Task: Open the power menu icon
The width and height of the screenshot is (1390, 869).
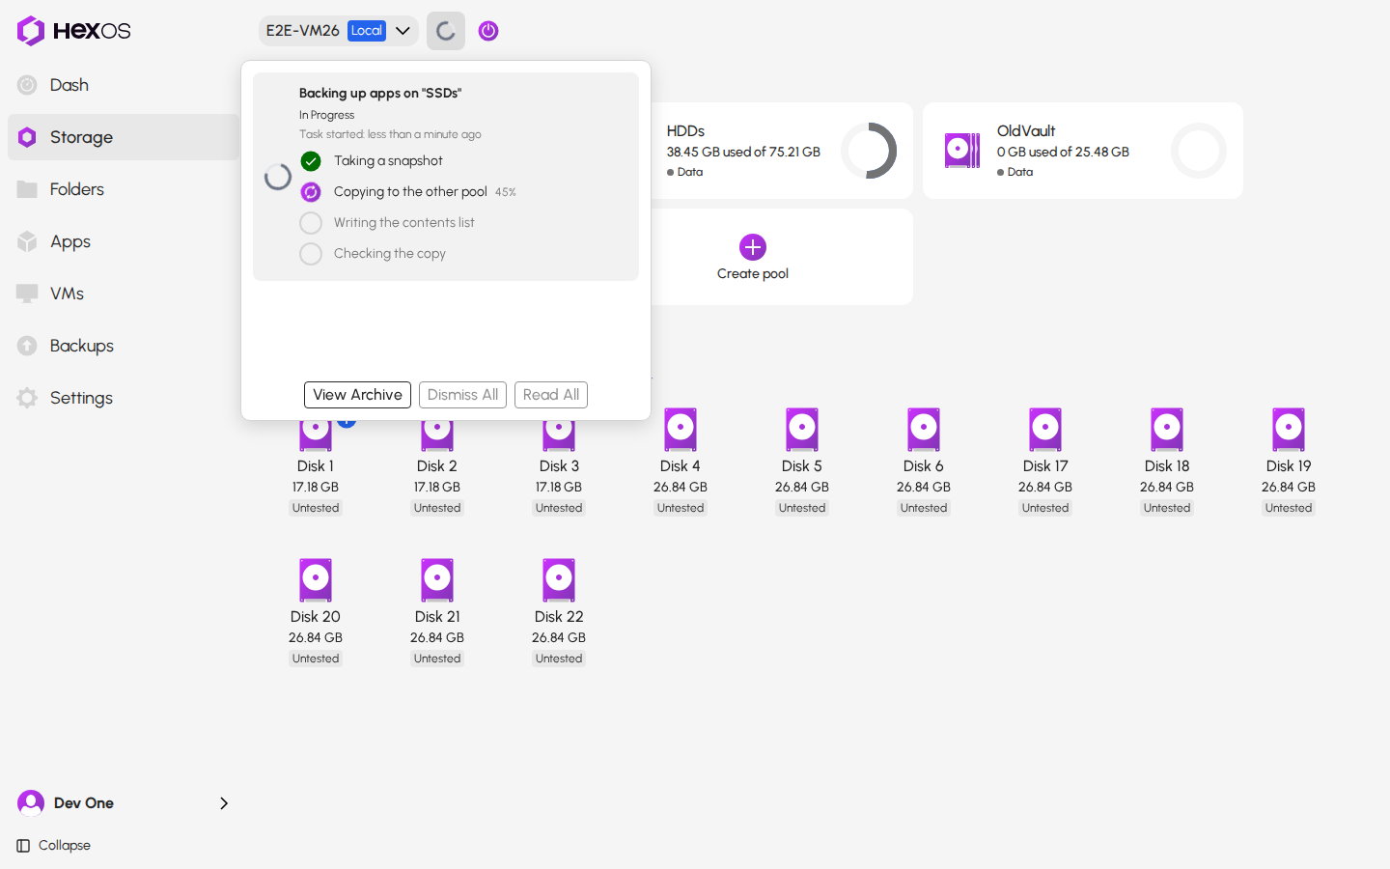Action: pyautogui.click(x=488, y=31)
